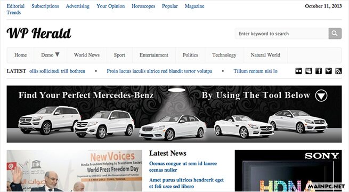Open the second icon in the social icon row
Viewport: 349px width, 192px height.
[x=309, y=71]
